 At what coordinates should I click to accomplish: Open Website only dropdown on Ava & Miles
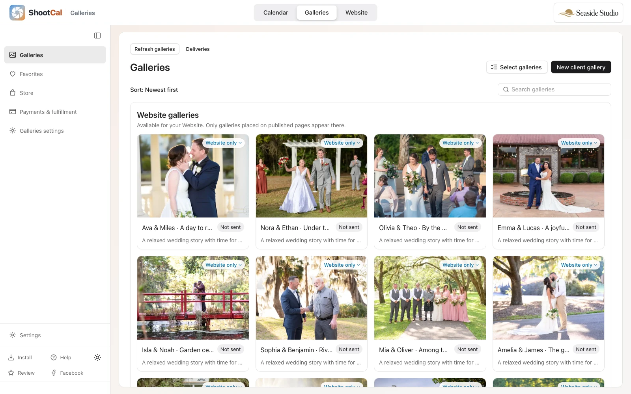pyautogui.click(x=224, y=143)
